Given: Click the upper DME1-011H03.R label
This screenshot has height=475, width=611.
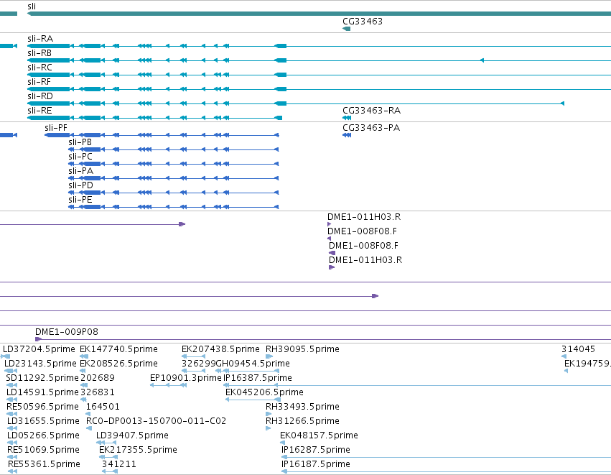Looking at the screenshot, I should click(x=364, y=217).
